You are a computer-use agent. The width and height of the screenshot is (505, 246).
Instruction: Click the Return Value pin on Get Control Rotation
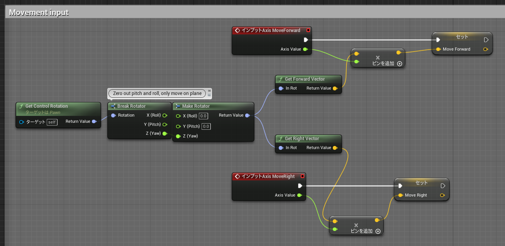pyautogui.click(x=94, y=121)
